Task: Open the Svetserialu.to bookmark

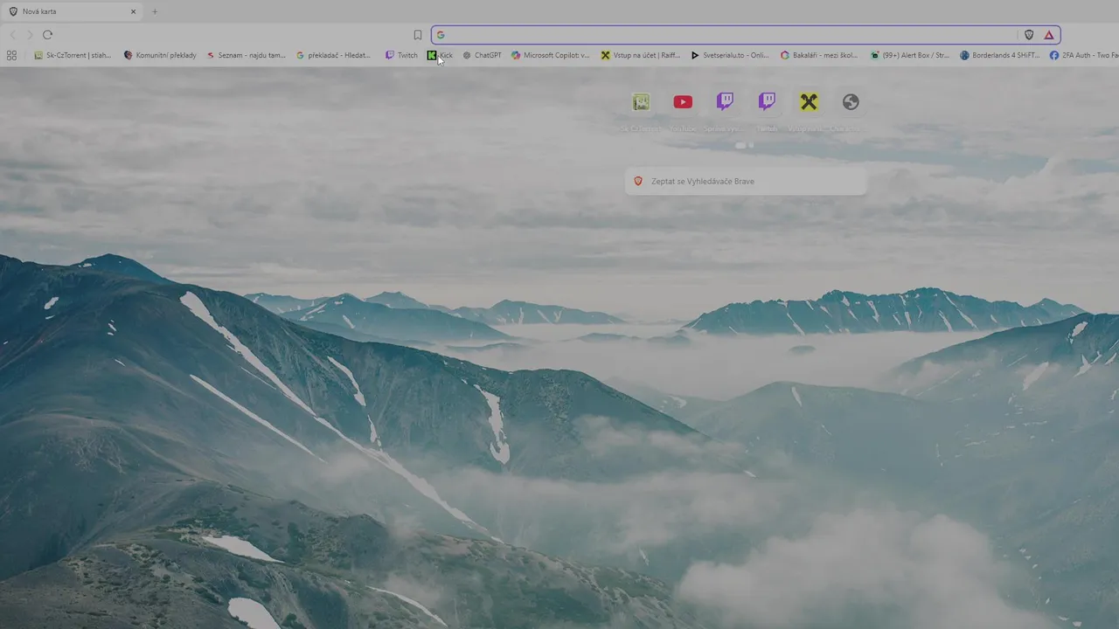Action: tap(730, 55)
